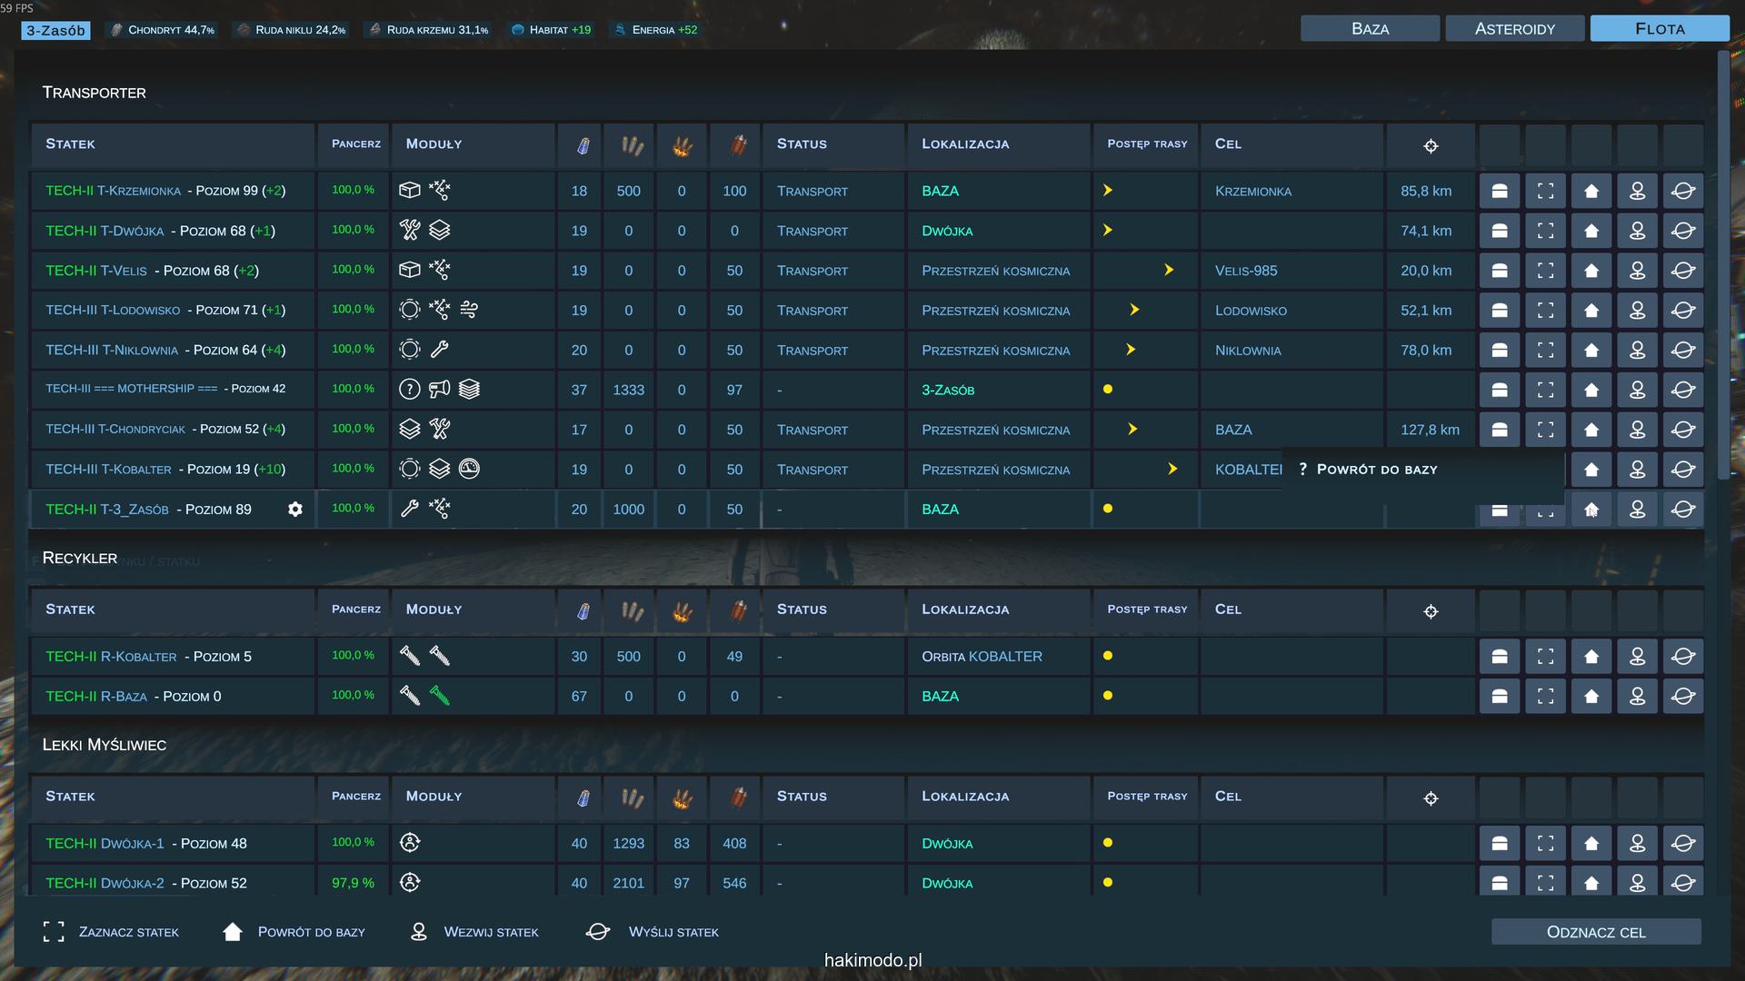Click crosshair distance header in Transporter table
Viewport: 1745px width, 981px height.
click(1431, 145)
